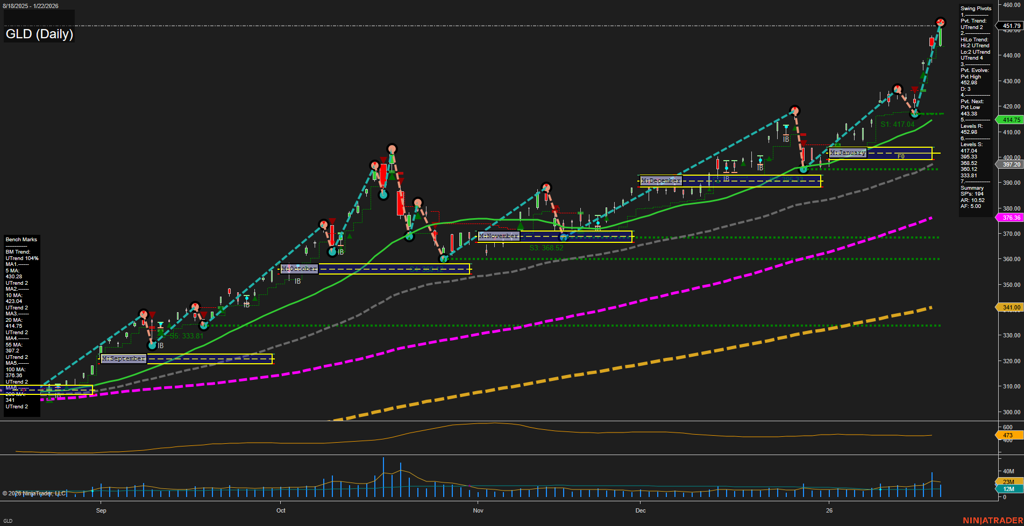Viewport: 1024px width, 526px height.
Task: Click the GLD instrument tab at the bottom left
Action: point(8,521)
